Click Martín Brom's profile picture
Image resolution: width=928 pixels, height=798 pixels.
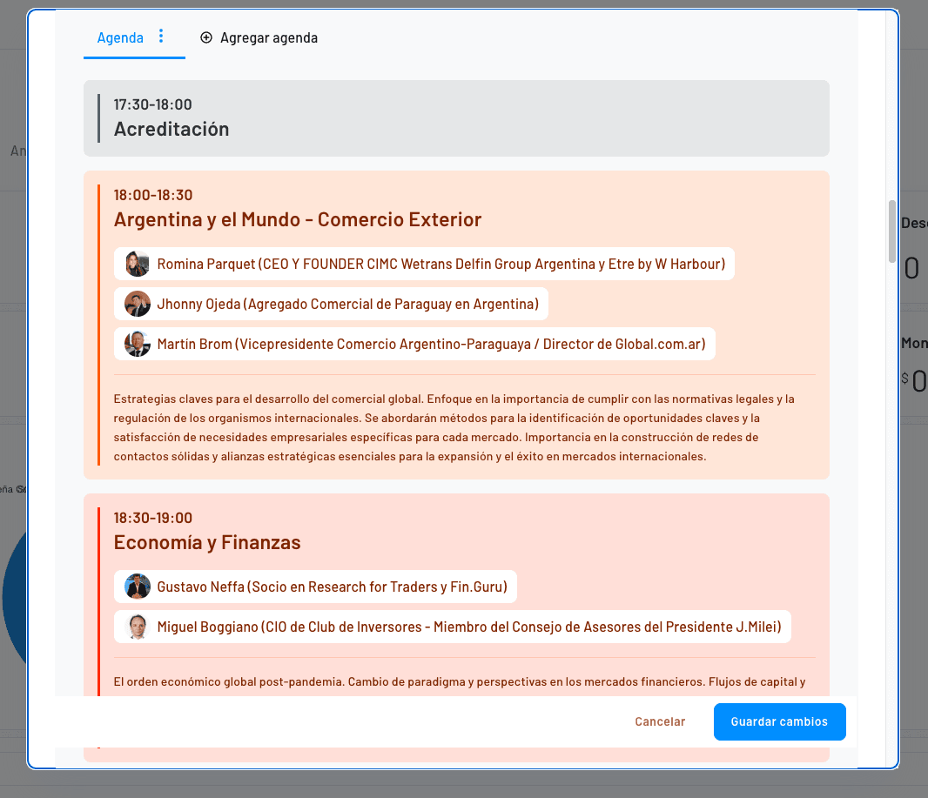tap(137, 343)
